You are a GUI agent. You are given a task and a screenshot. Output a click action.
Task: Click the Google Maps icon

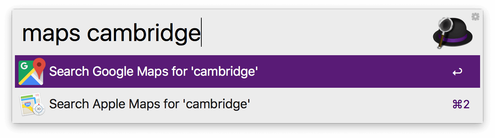pyautogui.click(x=32, y=71)
